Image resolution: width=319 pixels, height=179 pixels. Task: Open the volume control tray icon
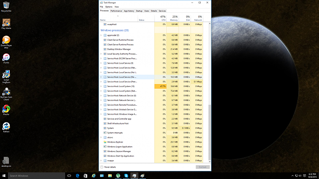pos(300,176)
